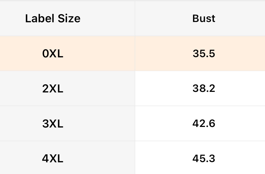Image resolution: width=265 pixels, height=174 pixels.
Task: Click the Label Size column header
Action: 53,19
